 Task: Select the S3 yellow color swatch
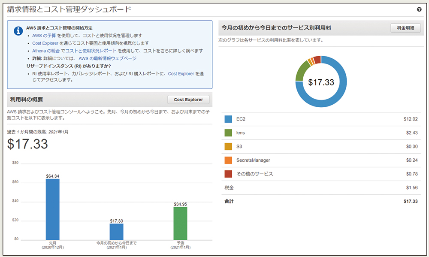(x=228, y=146)
